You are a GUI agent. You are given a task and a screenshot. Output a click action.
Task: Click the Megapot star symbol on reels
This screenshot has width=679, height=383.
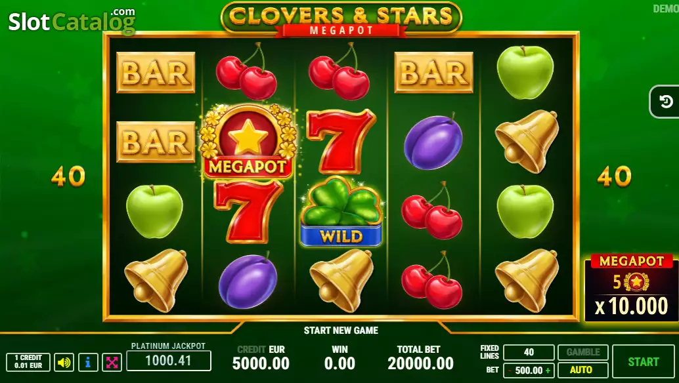(x=248, y=142)
